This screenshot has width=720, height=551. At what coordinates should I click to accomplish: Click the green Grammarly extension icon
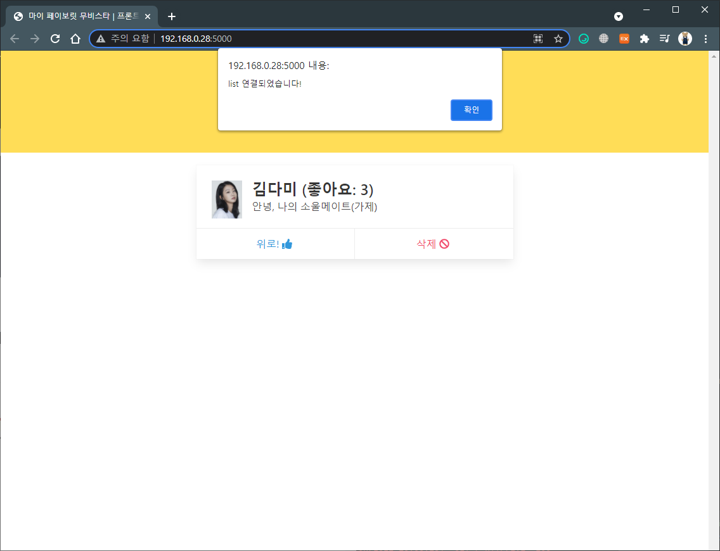pos(584,39)
